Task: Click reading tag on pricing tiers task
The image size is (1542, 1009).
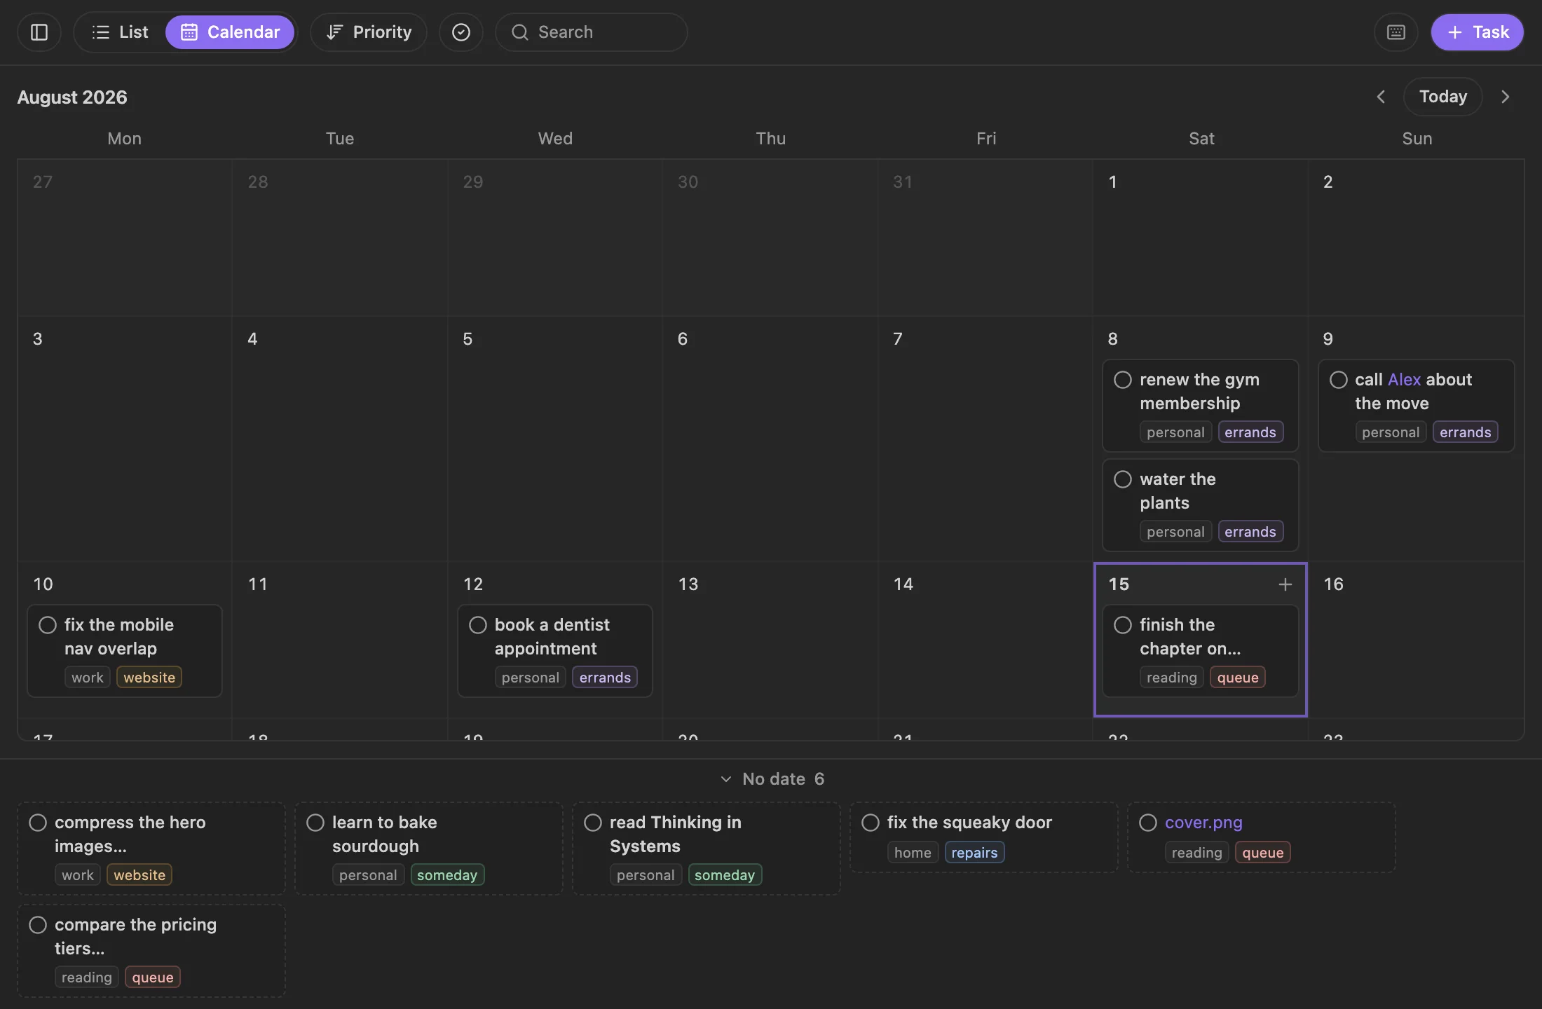Action: coord(87,977)
